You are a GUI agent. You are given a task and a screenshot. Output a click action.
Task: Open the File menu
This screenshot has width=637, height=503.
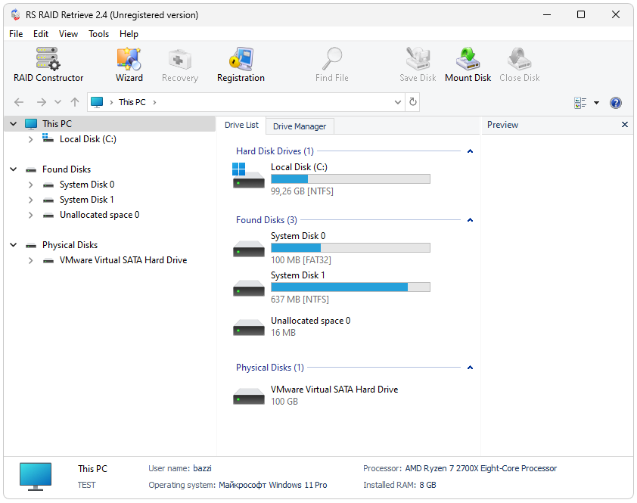point(16,34)
